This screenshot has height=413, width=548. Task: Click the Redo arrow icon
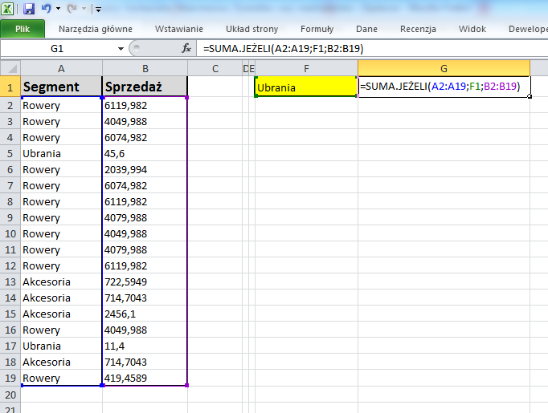[72, 8]
